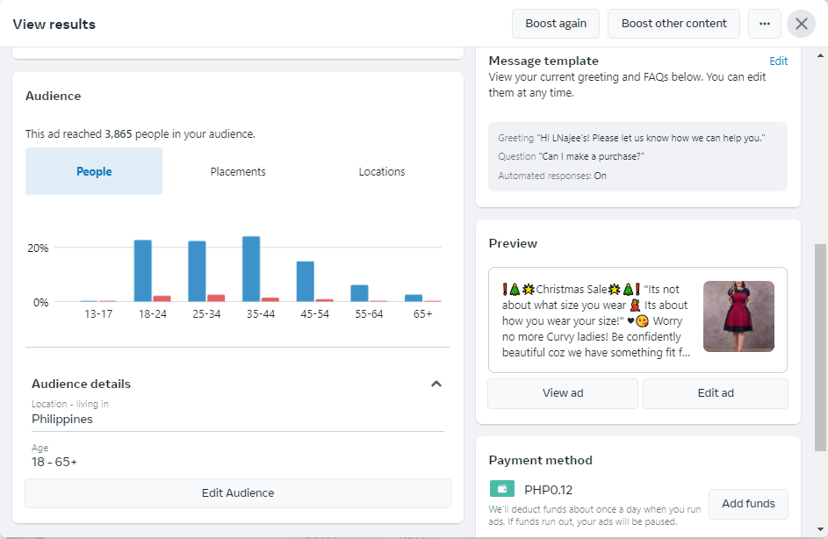Viewport: 828px width, 539px height.
Task: Click the Philippines location value
Action: pos(62,419)
